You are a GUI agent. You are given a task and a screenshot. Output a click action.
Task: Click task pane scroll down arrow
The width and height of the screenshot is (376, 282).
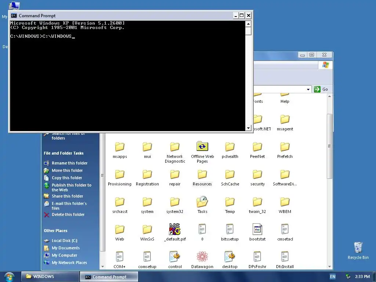click(x=102, y=267)
